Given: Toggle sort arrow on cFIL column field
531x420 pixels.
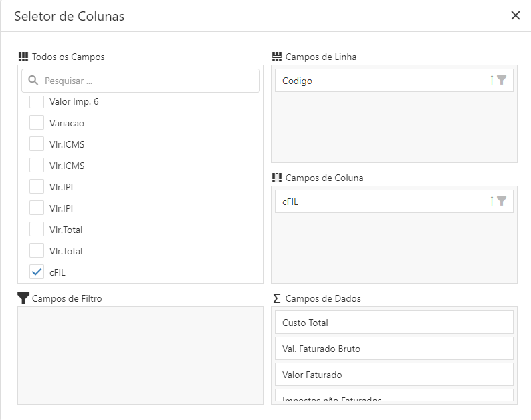Looking at the screenshot, I should tap(492, 201).
